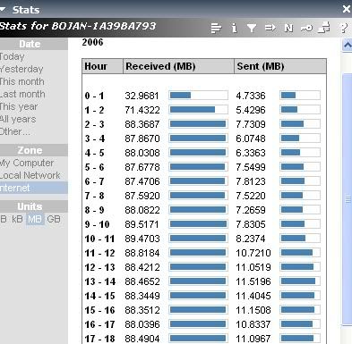Click received value 87.4706
The height and width of the screenshot is (344, 352).
[142, 181]
